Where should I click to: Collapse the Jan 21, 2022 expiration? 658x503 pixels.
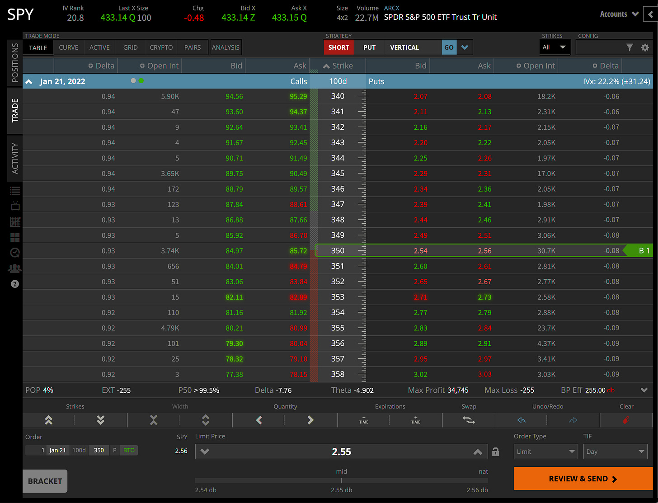coord(29,82)
